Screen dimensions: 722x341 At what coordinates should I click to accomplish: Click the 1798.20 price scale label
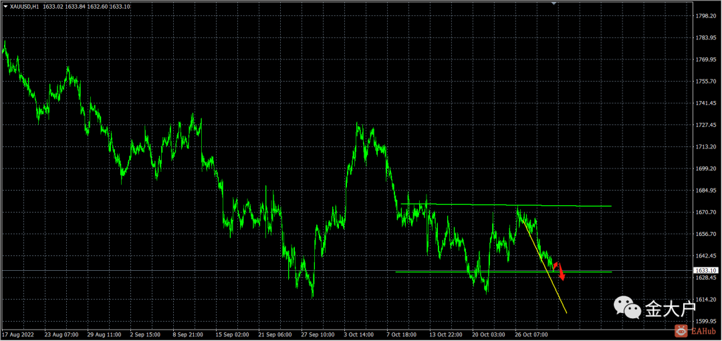click(x=707, y=15)
